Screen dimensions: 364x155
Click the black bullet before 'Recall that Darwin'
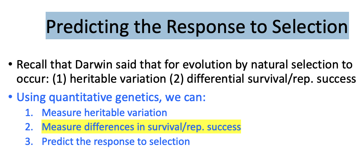pos(10,64)
